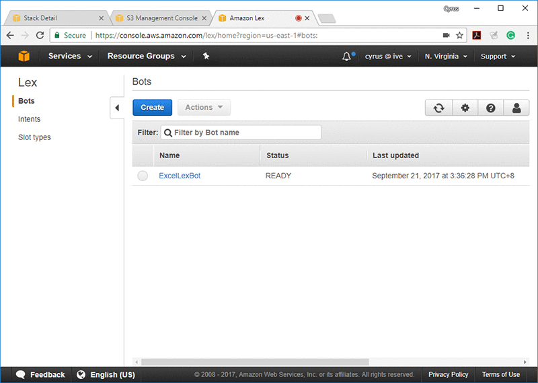Click the magnifier icon in filter box
The image size is (538, 383).
click(x=167, y=133)
